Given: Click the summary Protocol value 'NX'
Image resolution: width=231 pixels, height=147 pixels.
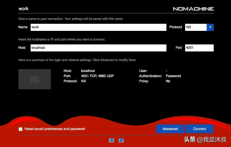Looking at the screenshot, I should [83, 81].
